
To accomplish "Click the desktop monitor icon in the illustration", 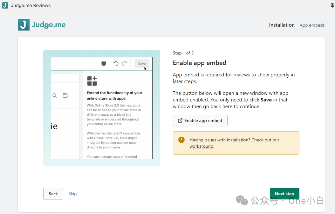I will tap(104, 63).
